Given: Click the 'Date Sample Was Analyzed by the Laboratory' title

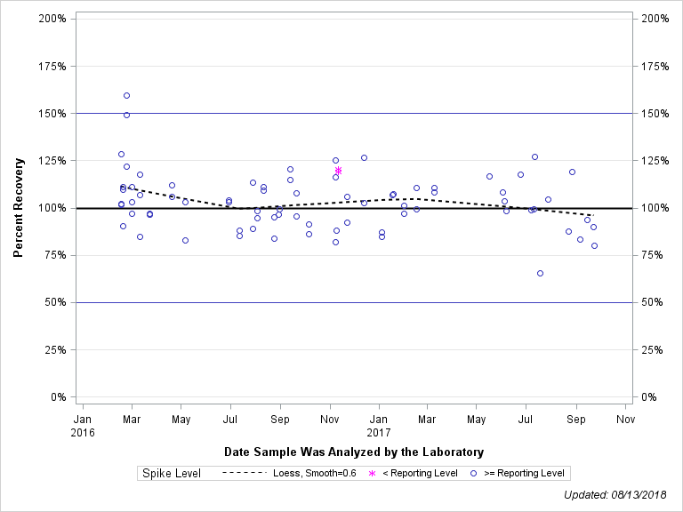Looking at the screenshot, I should tap(354, 452).
